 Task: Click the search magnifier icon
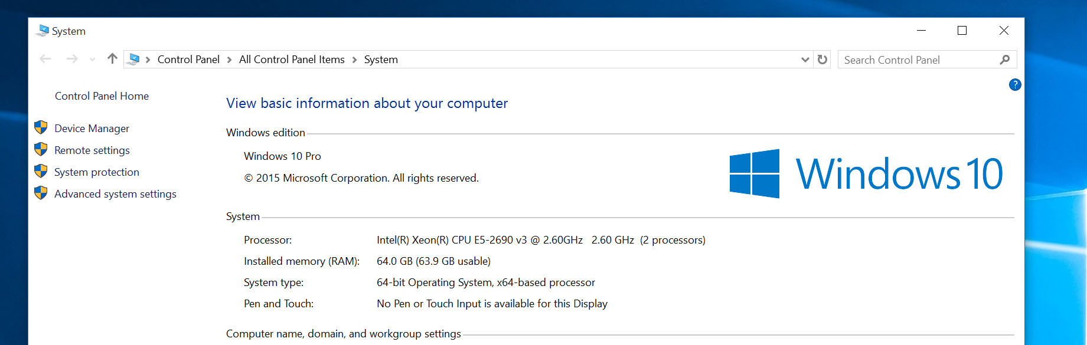[1005, 60]
